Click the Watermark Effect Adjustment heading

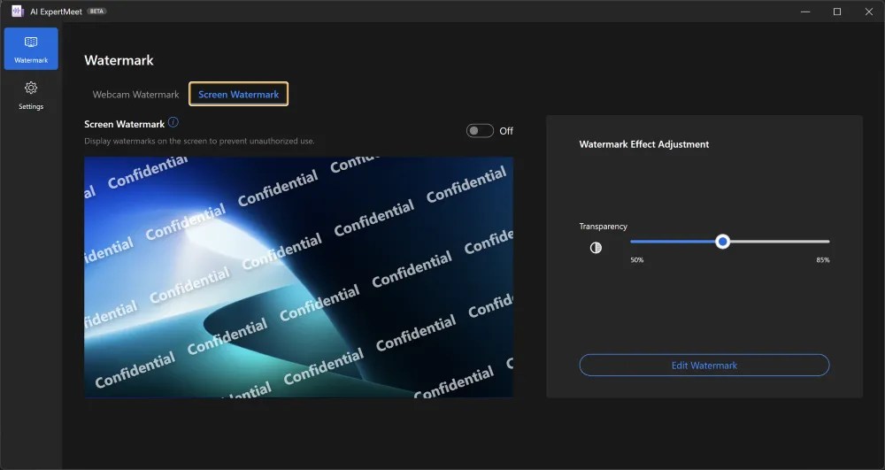pos(644,144)
